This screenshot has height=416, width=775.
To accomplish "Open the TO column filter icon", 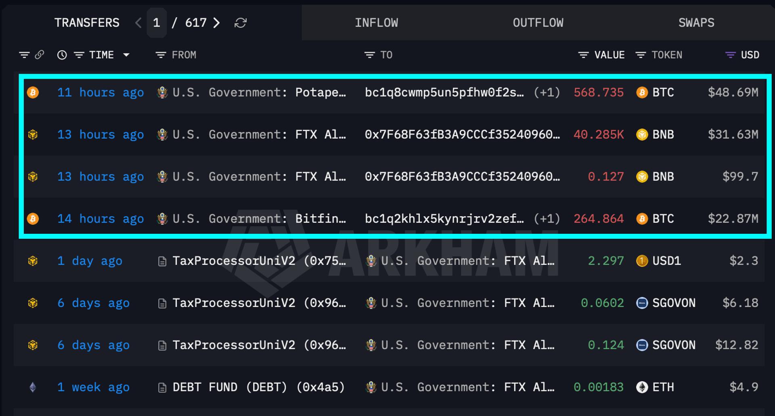I will click(x=370, y=55).
